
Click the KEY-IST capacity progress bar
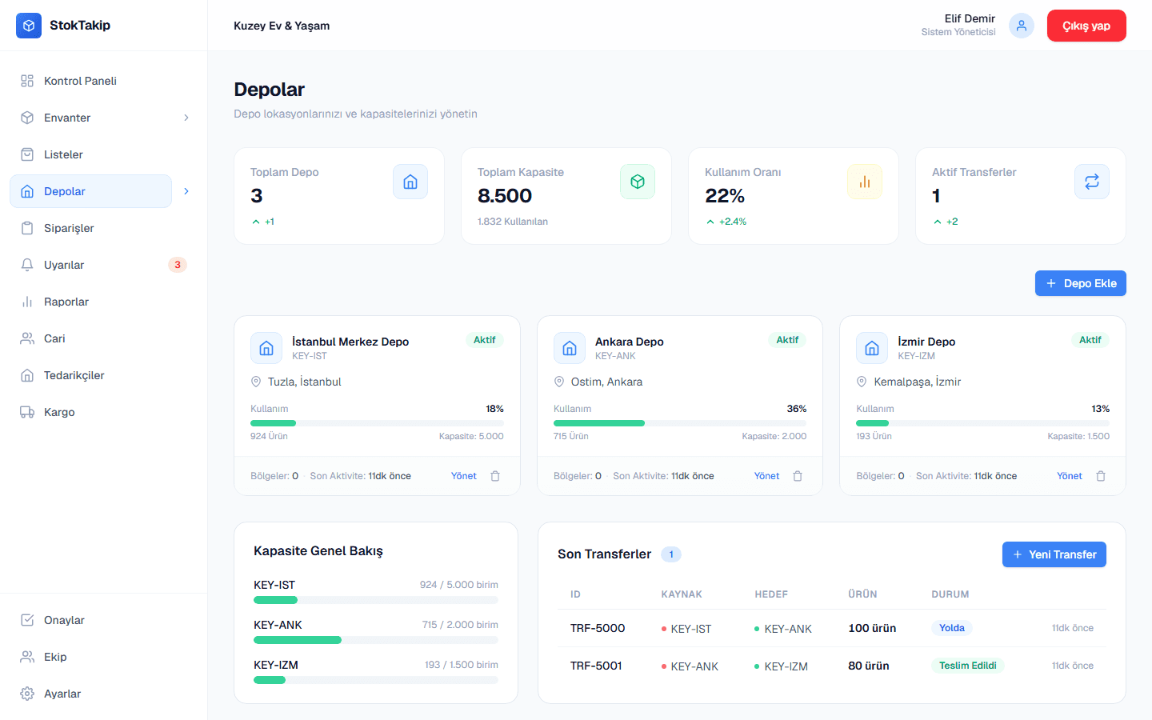pyautogui.click(x=376, y=600)
